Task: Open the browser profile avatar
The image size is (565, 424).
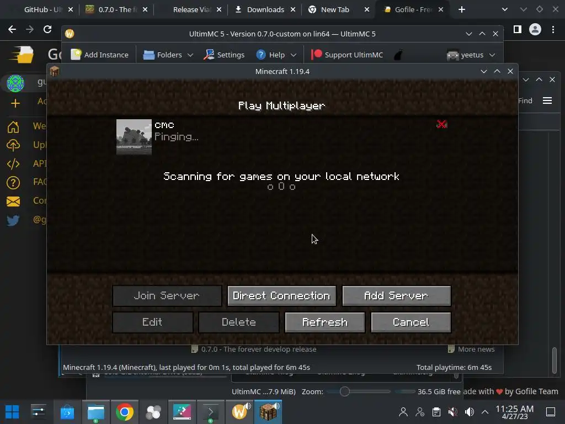Action: point(535,29)
